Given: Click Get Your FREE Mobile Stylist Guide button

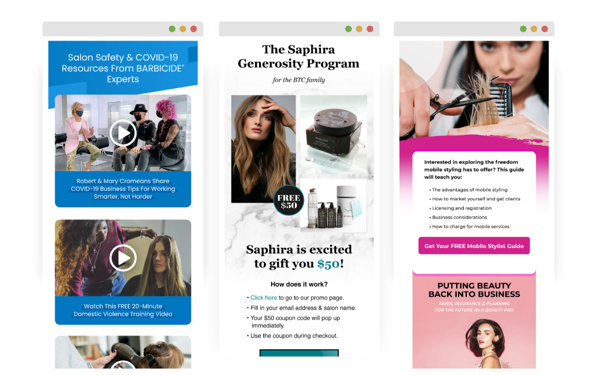Looking at the screenshot, I should pyautogui.click(x=474, y=246).
